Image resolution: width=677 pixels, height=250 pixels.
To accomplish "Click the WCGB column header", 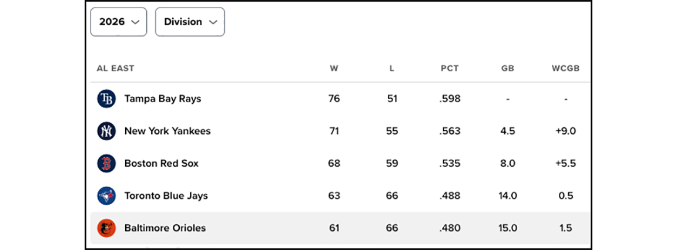I will coord(565,68).
